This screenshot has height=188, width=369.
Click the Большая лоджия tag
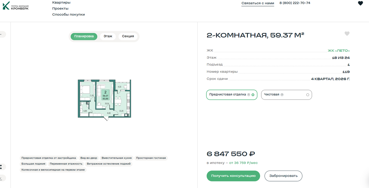click(34, 164)
